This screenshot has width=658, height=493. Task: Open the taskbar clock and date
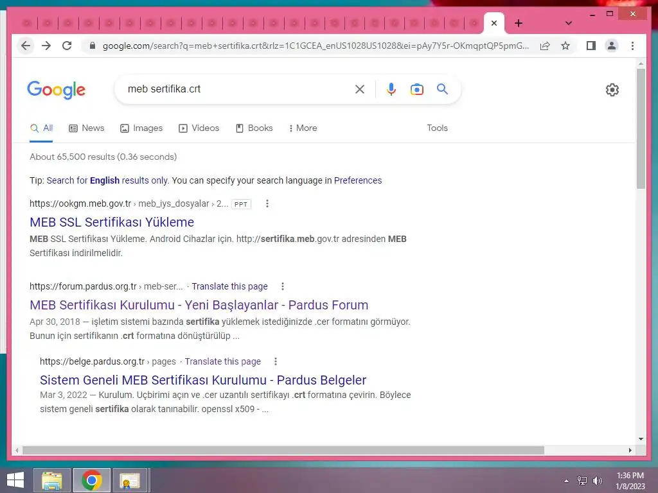630,481
